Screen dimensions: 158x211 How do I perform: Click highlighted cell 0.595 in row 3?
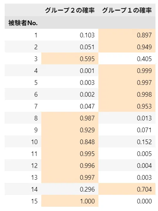pos(70,59)
